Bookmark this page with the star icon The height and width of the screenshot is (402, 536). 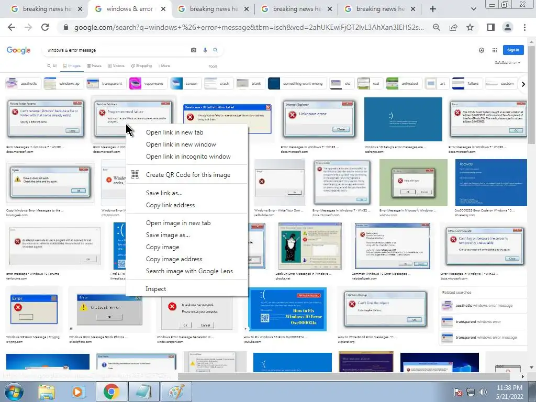point(470,27)
